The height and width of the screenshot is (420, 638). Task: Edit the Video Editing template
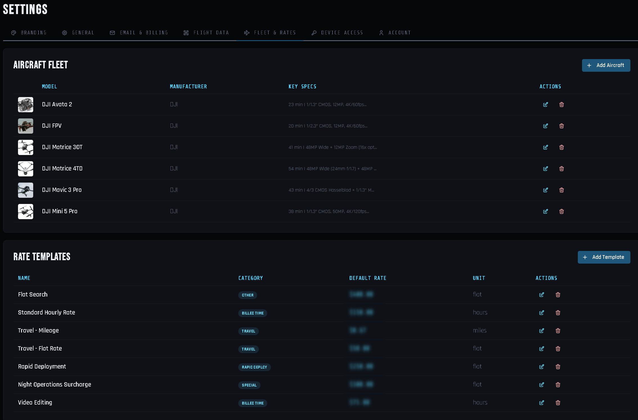pos(542,403)
